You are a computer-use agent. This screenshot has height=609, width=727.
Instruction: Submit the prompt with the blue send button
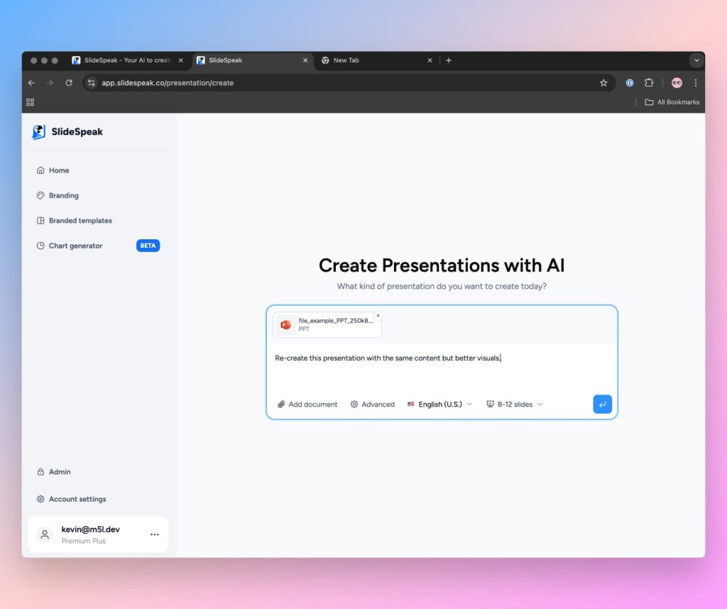click(602, 404)
